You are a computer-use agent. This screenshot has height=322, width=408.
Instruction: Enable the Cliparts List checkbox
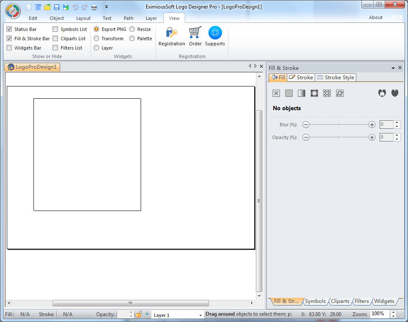[55, 39]
